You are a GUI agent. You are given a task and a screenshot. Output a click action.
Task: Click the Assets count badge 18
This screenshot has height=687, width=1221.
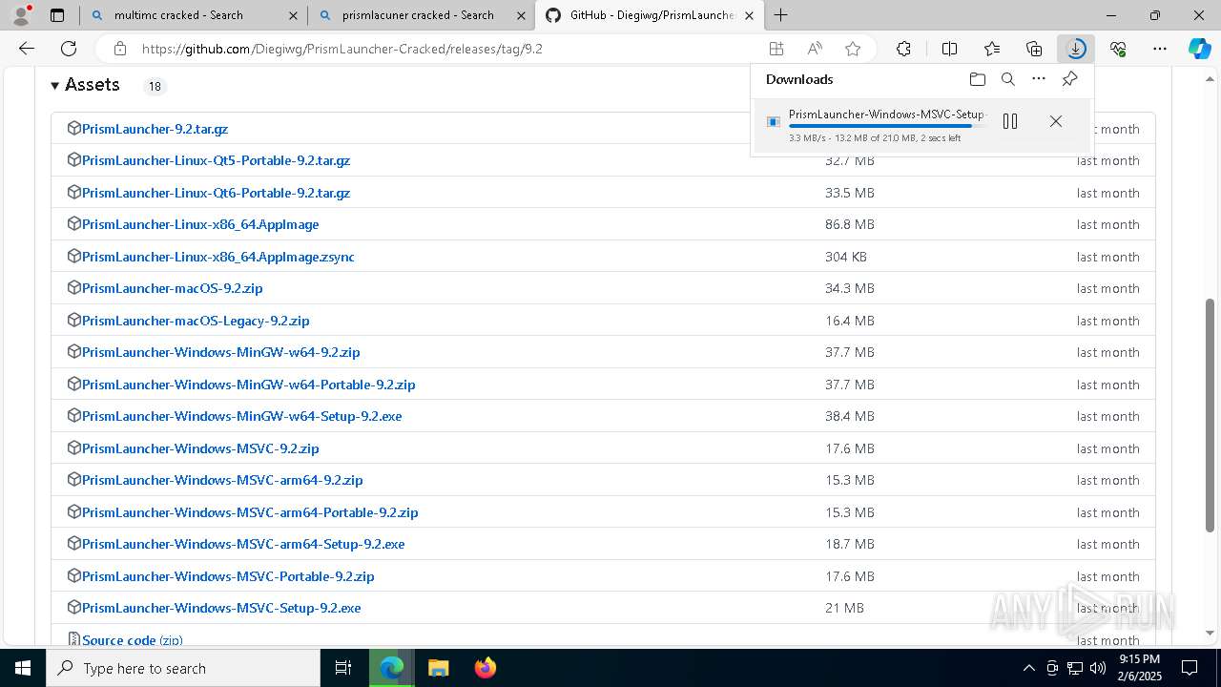(x=155, y=87)
